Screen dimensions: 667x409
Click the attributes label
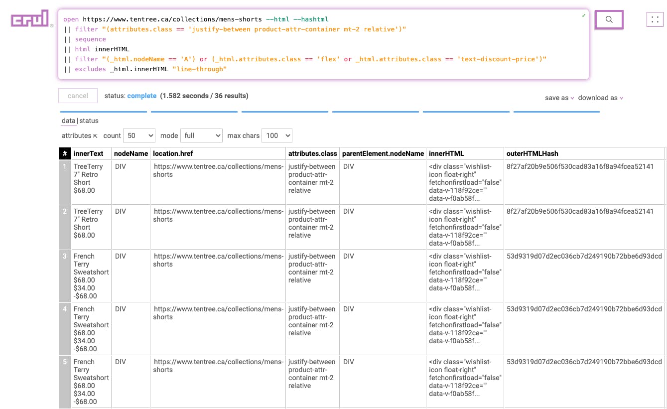pyautogui.click(x=76, y=136)
